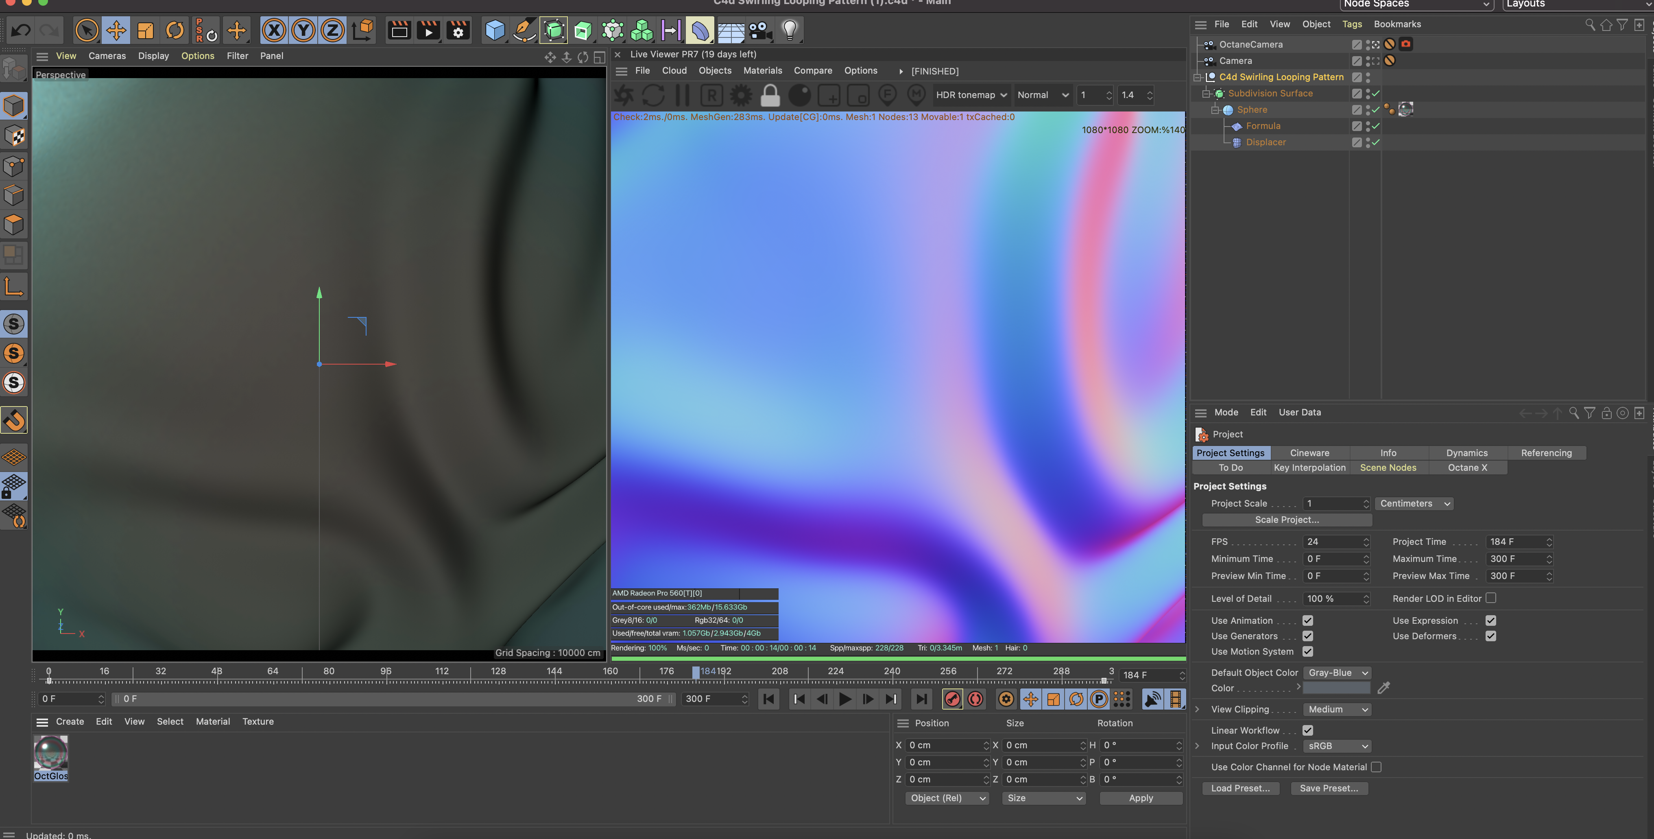The height and width of the screenshot is (839, 1654).
Task: Click the Render to Picture Viewer icon
Action: click(x=428, y=30)
